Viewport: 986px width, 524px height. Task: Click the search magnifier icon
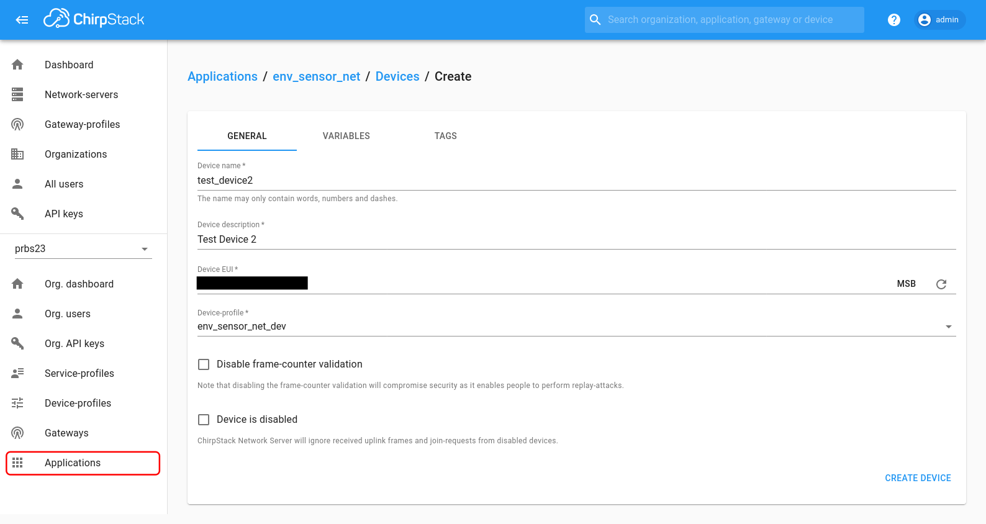595,20
